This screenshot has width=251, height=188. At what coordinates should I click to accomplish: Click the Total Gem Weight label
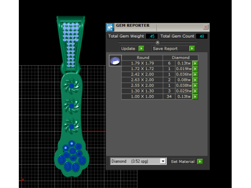126,36
